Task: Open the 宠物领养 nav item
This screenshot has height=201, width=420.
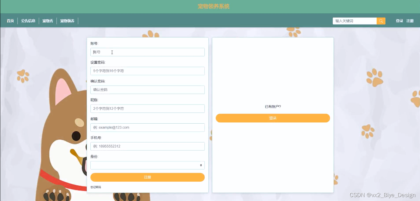Action: tap(67, 21)
